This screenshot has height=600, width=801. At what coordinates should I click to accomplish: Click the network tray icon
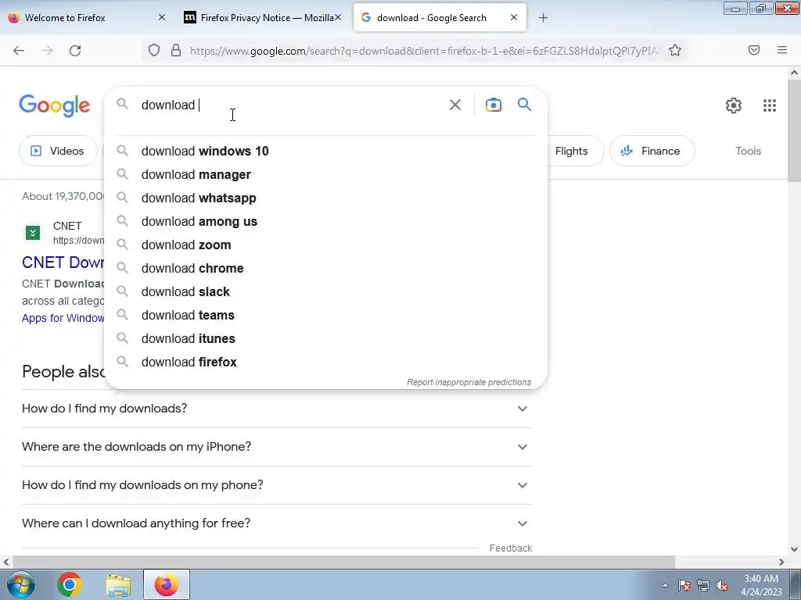(703, 585)
